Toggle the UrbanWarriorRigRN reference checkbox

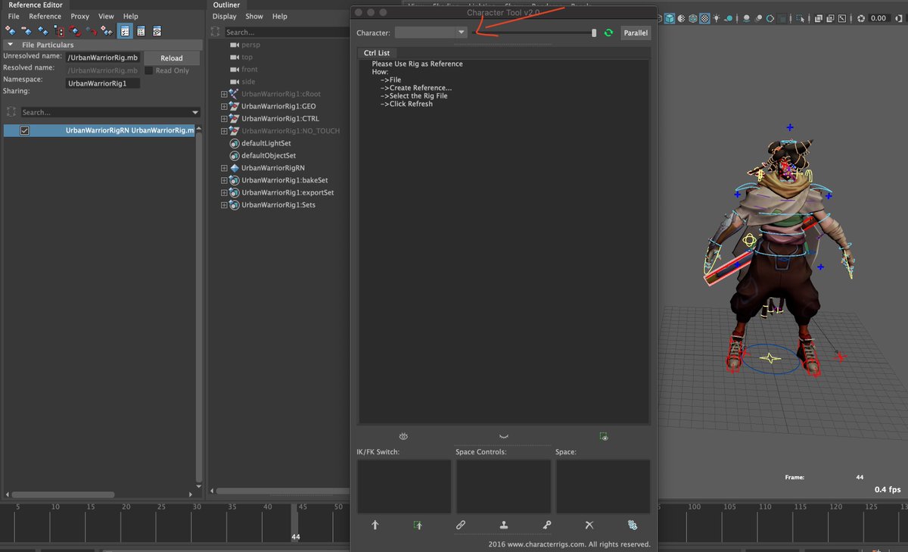[x=24, y=131]
